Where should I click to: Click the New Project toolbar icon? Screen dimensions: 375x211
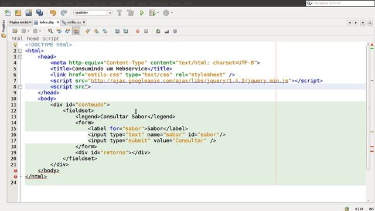[18, 13]
